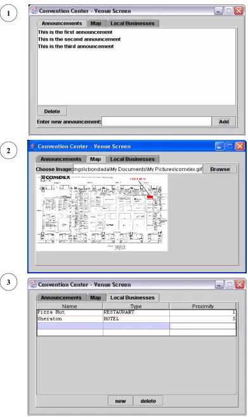Viewport: 248px width, 417px height.
Task: Click the Delete button under announcements list
Action: (x=52, y=111)
